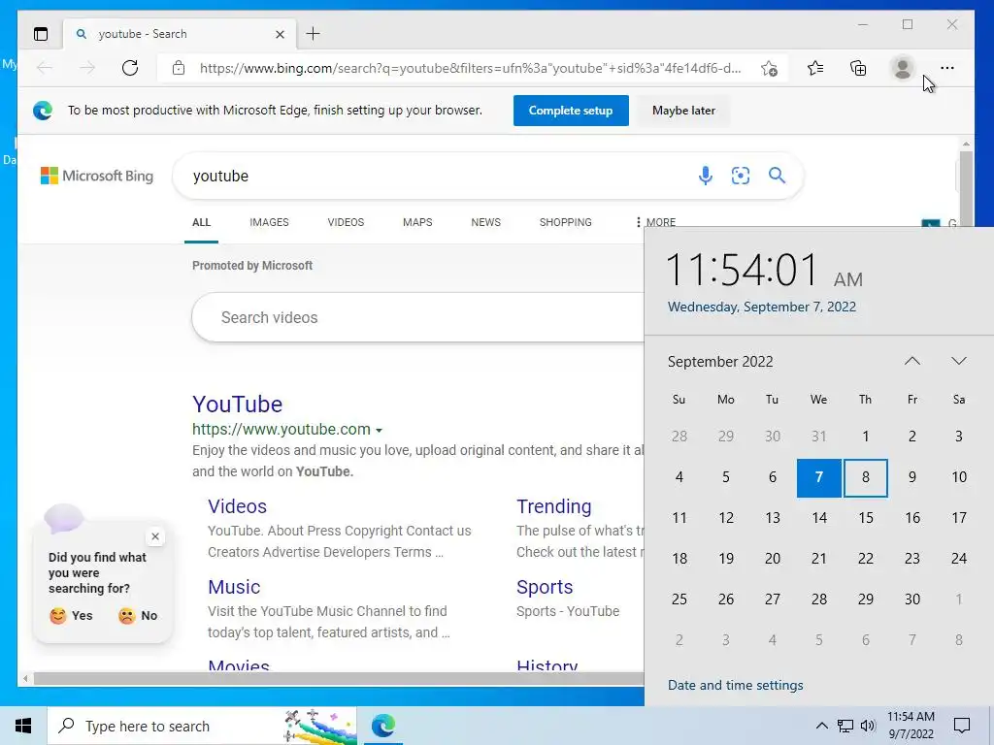Open the Favorites list

(x=815, y=68)
